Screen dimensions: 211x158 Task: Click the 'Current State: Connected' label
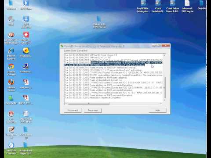76,50
